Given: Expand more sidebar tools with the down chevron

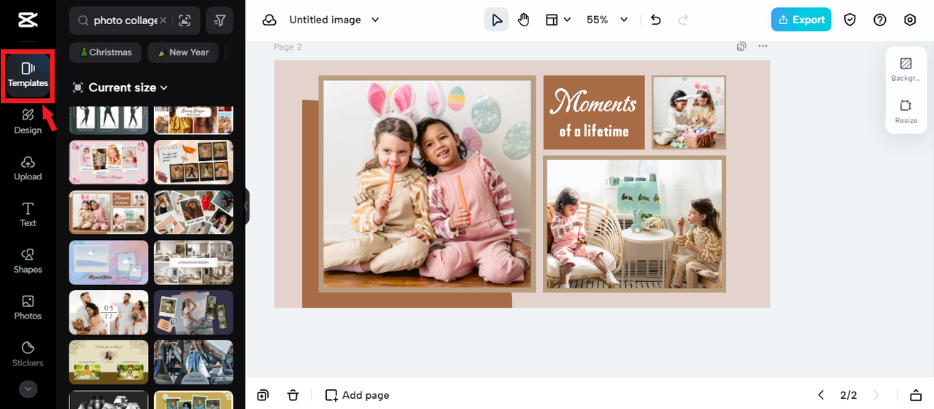Looking at the screenshot, I should [28, 389].
